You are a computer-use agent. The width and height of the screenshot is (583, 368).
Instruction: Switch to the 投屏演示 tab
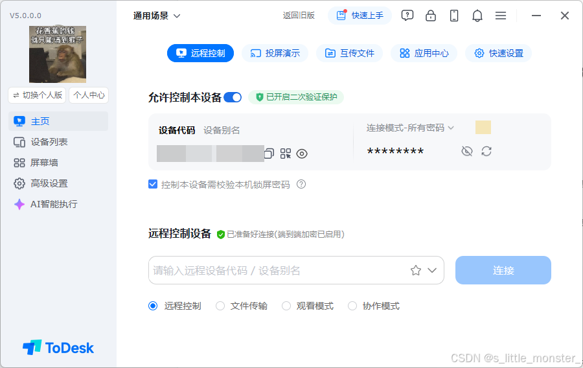pyautogui.click(x=275, y=53)
